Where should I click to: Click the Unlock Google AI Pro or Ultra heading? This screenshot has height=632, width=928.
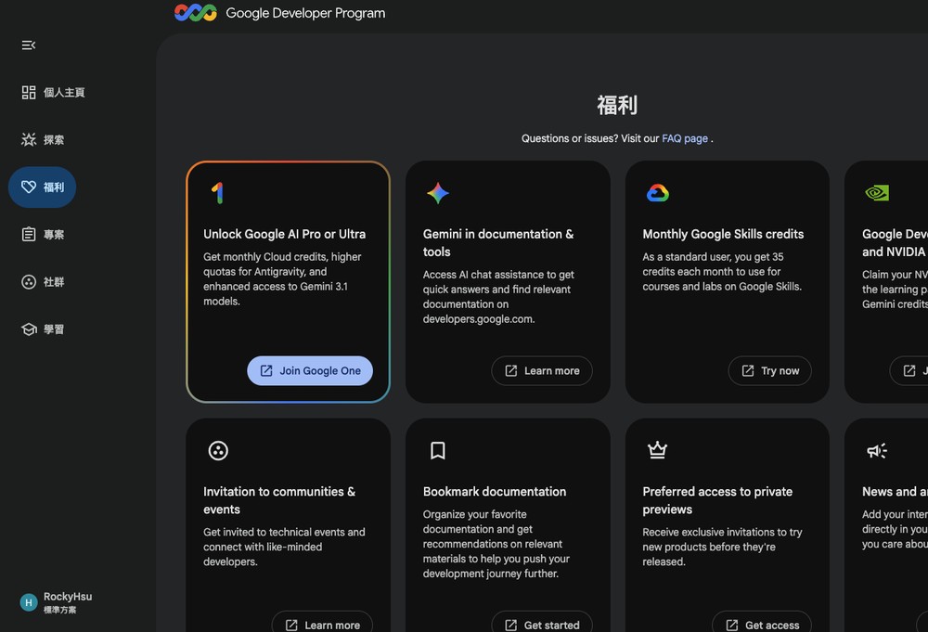point(285,235)
